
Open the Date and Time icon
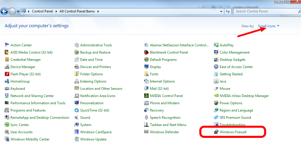tap(77, 60)
